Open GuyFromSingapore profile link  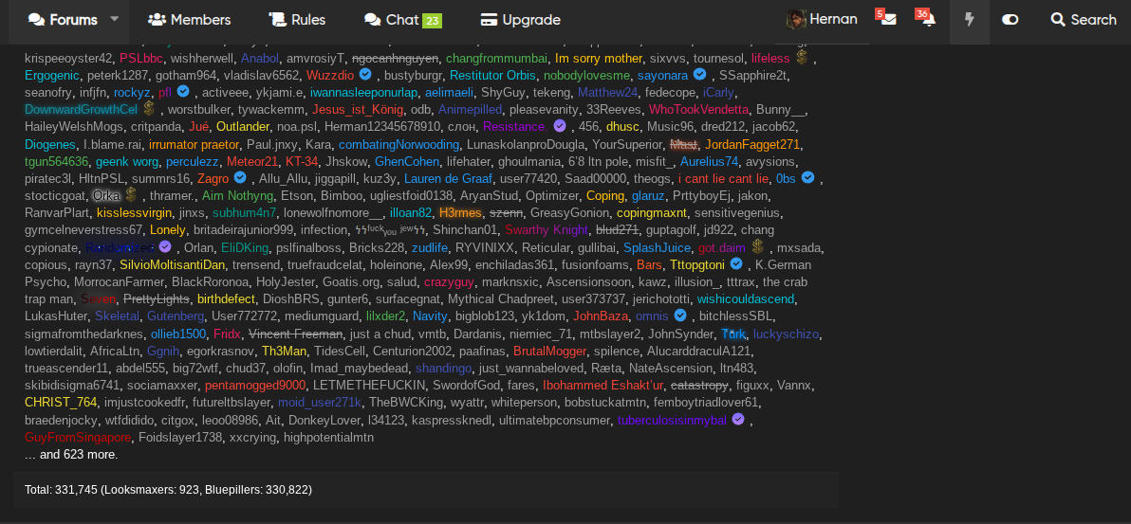coord(78,437)
